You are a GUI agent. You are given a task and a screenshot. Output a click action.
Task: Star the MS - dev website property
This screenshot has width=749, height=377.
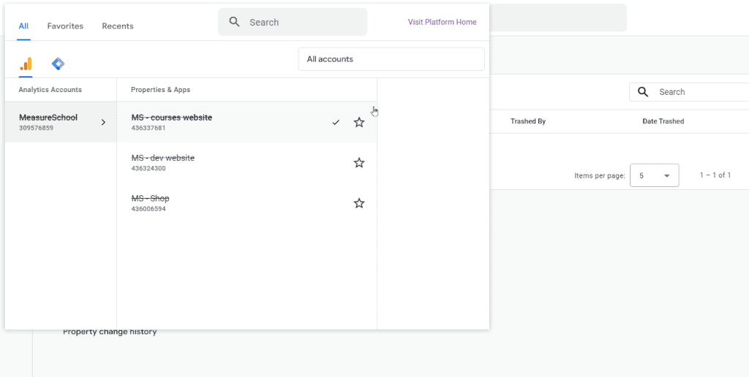pyautogui.click(x=359, y=163)
